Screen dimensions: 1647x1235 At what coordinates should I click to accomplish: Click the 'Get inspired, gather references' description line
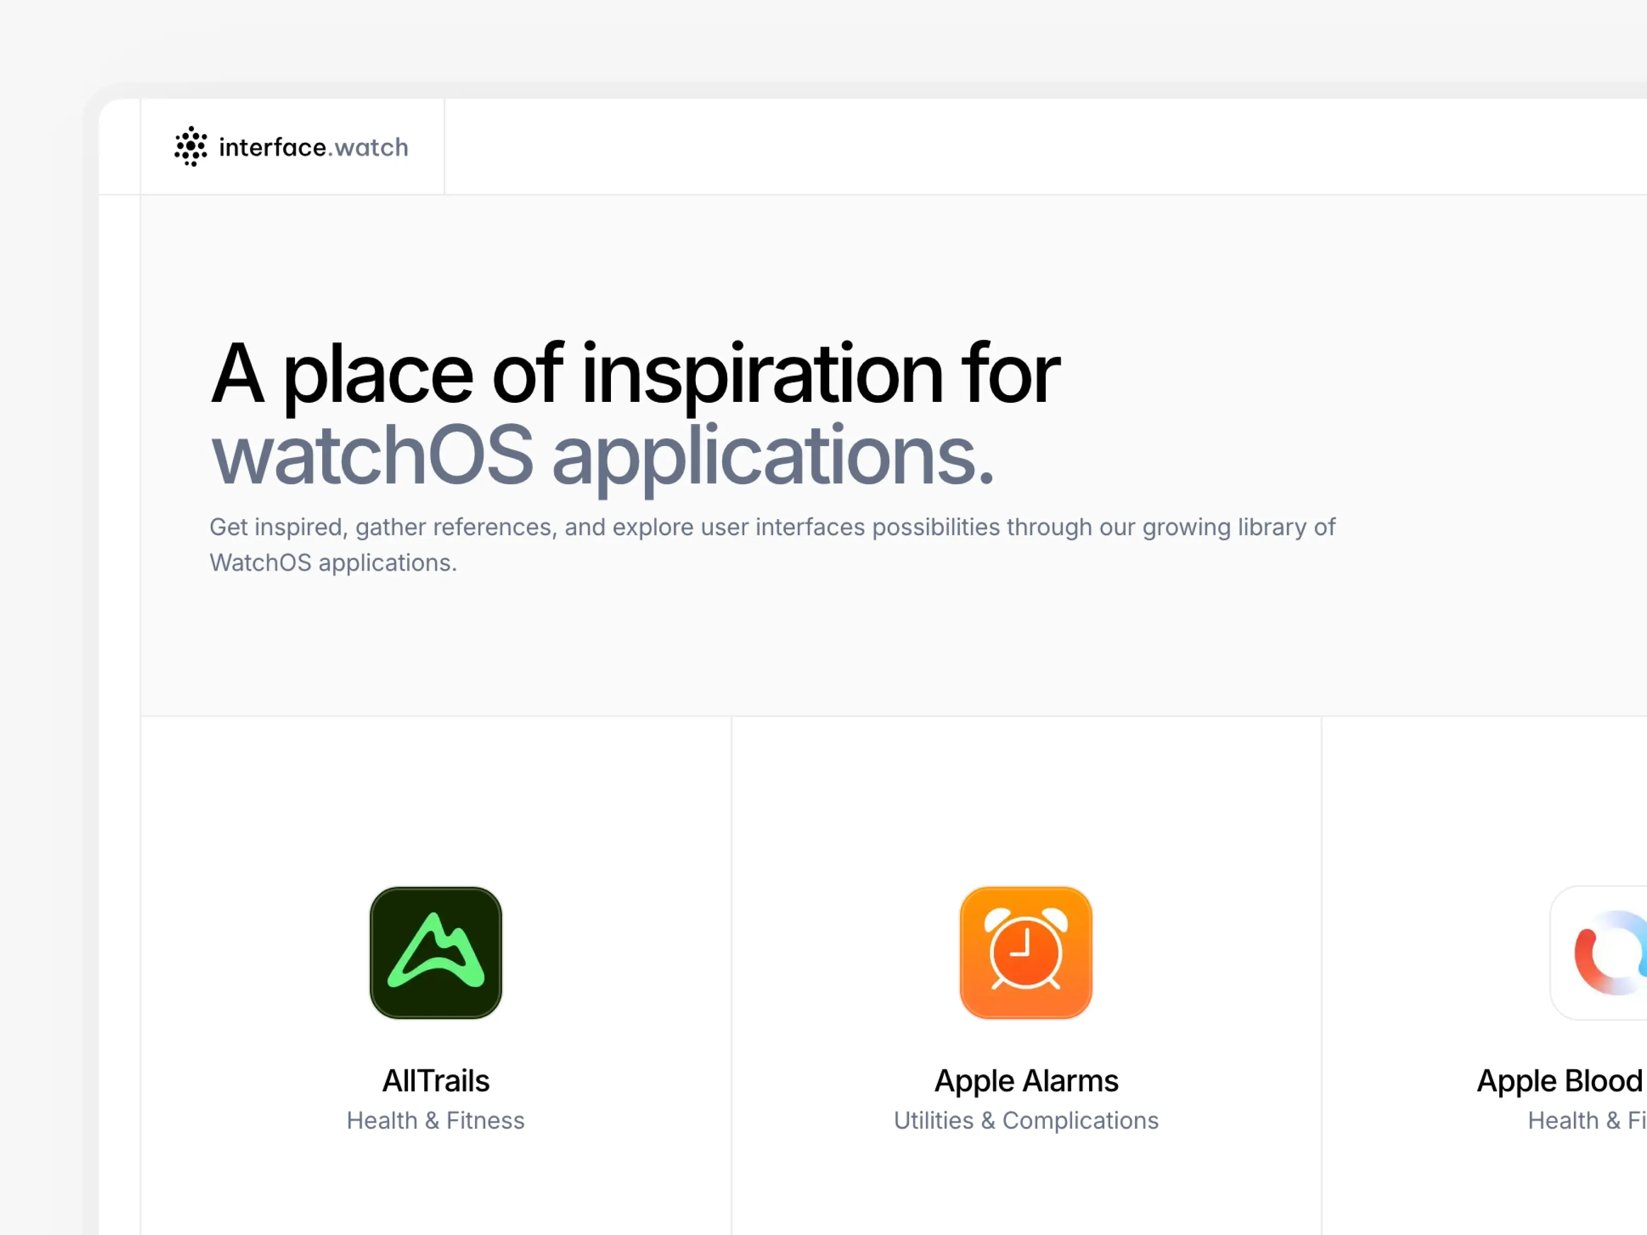click(772, 527)
